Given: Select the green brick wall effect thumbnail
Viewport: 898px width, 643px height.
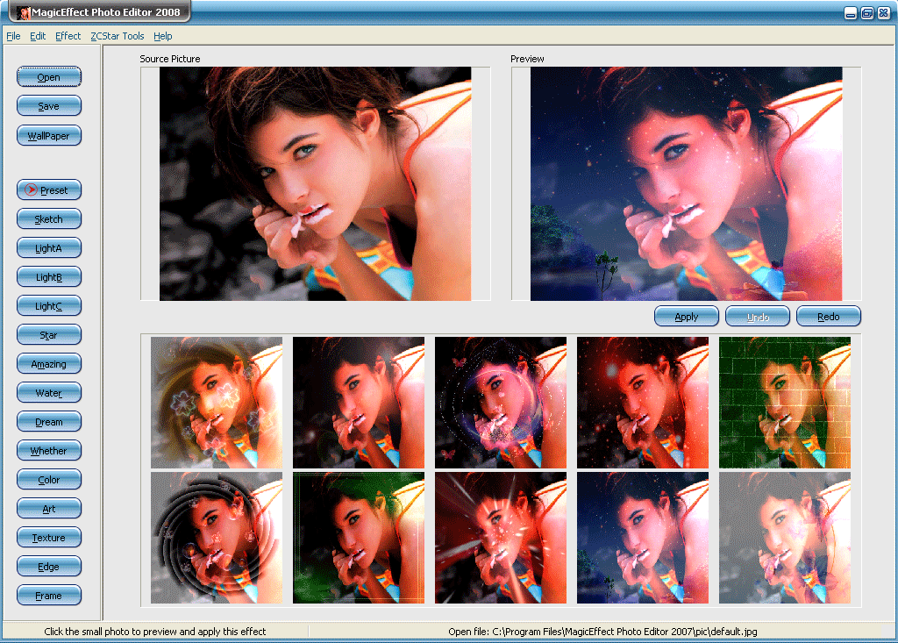Looking at the screenshot, I should [x=785, y=403].
